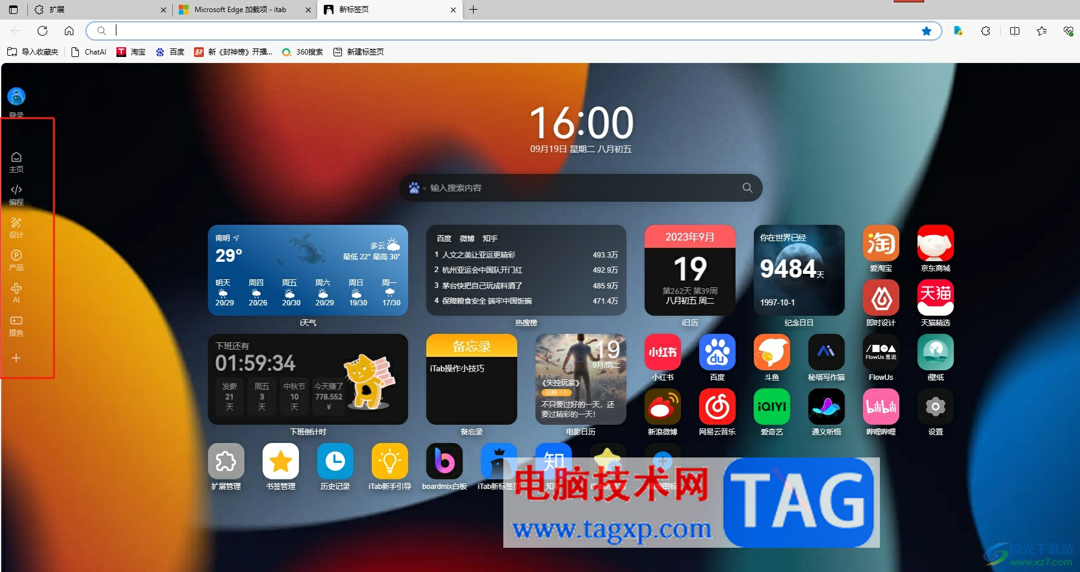1080x572 pixels.
Task: Open the 主页 sidebar category
Action: click(16, 162)
